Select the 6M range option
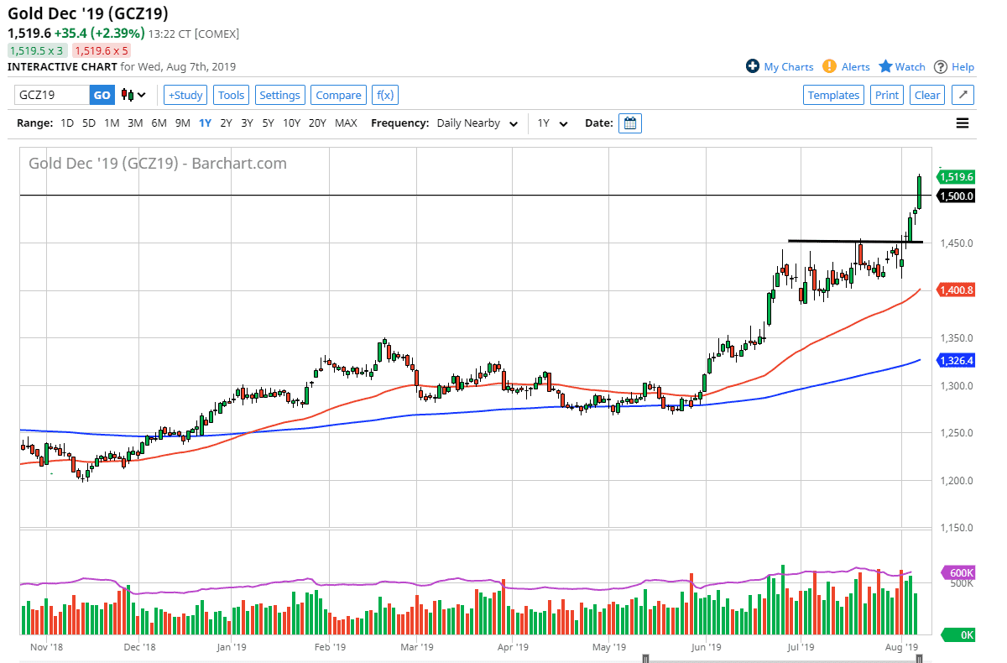This screenshot has width=1007, height=663. [159, 123]
